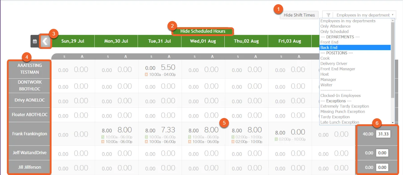Open the calendar date picker icon

(35, 41)
